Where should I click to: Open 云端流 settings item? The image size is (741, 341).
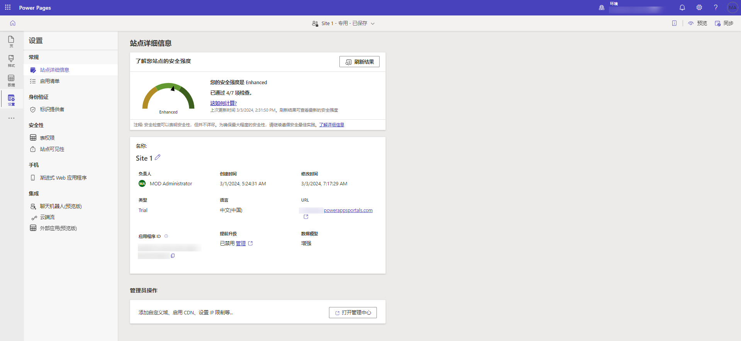pyautogui.click(x=71, y=217)
